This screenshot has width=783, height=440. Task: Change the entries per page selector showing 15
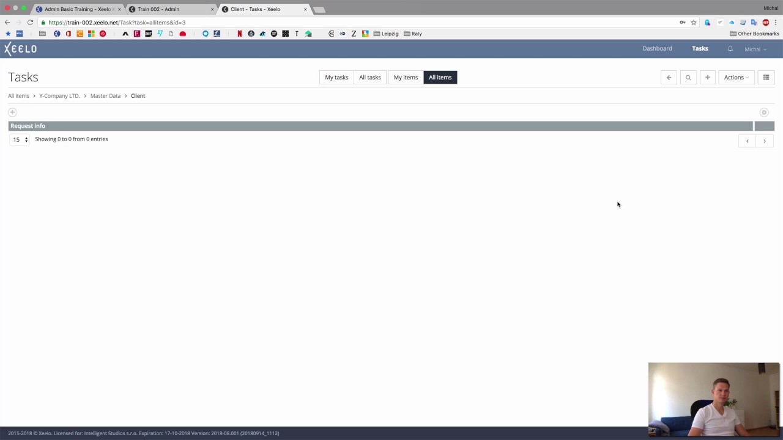point(20,140)
